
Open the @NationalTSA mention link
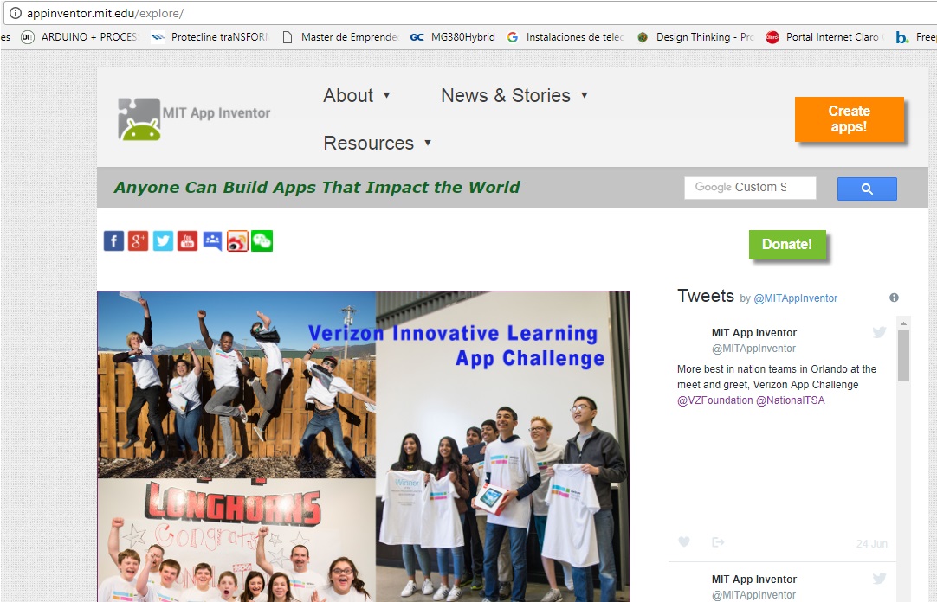791,400
